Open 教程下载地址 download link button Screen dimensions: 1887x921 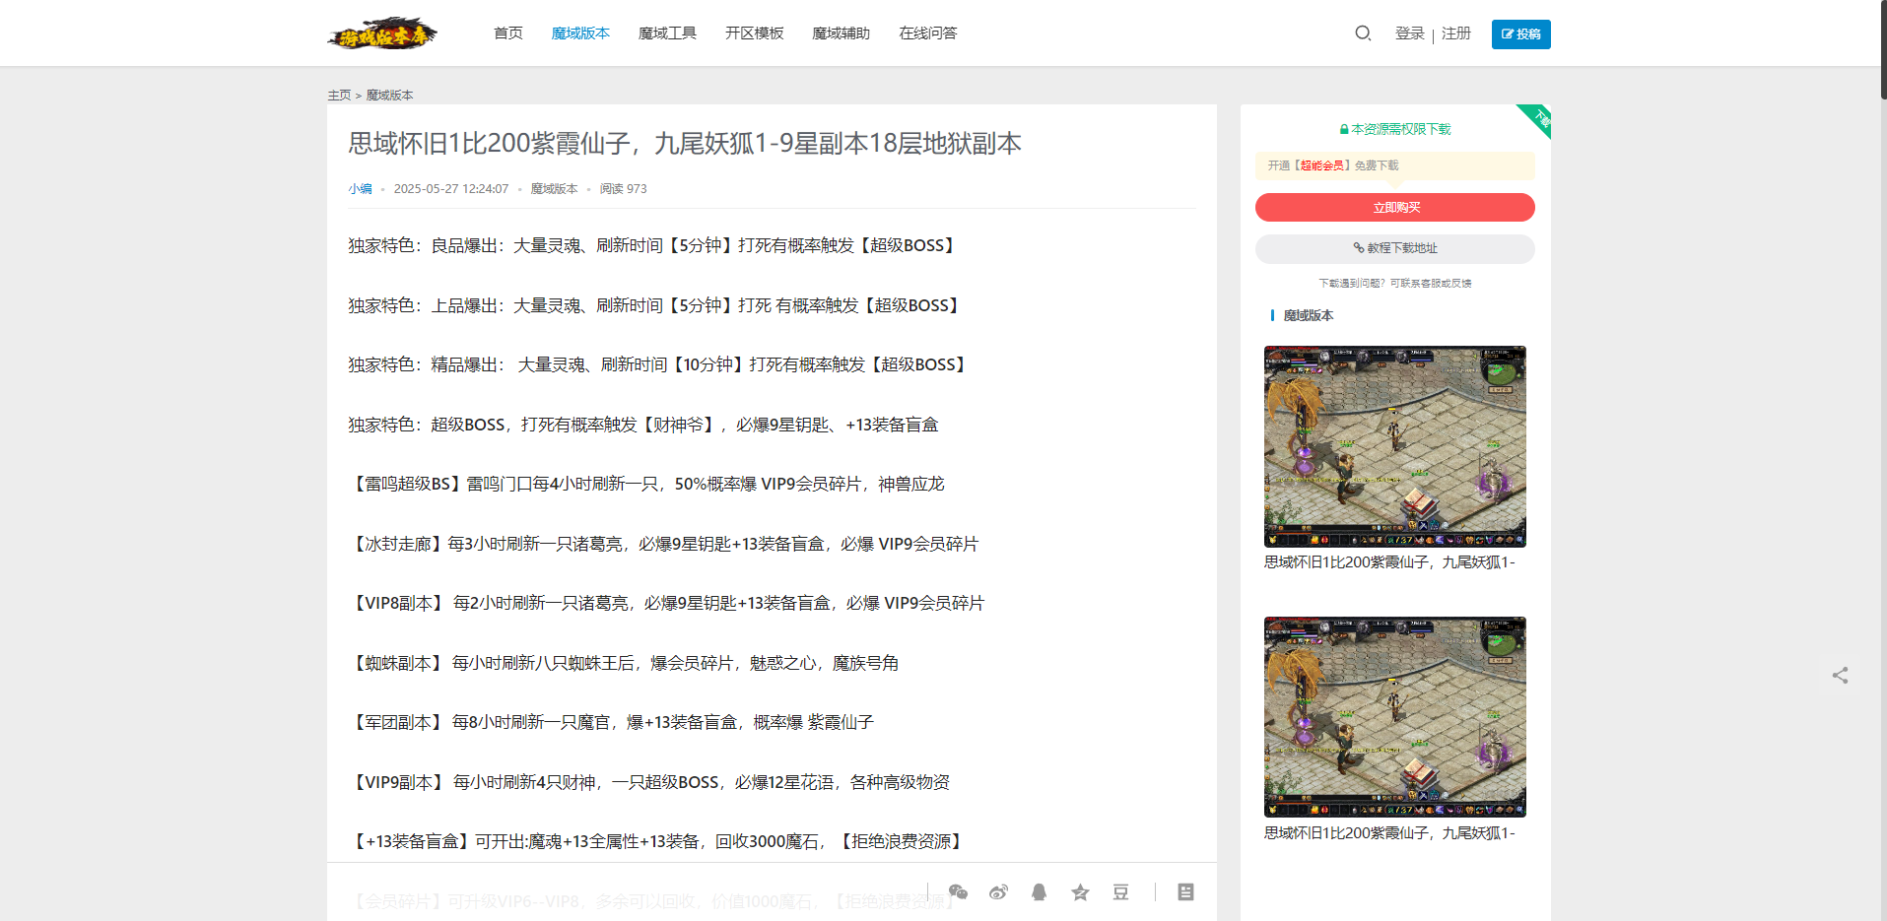tap(1394, 248)
